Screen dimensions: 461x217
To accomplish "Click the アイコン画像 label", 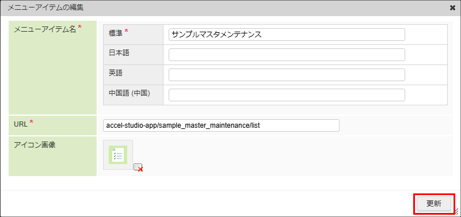I will 35,145.
